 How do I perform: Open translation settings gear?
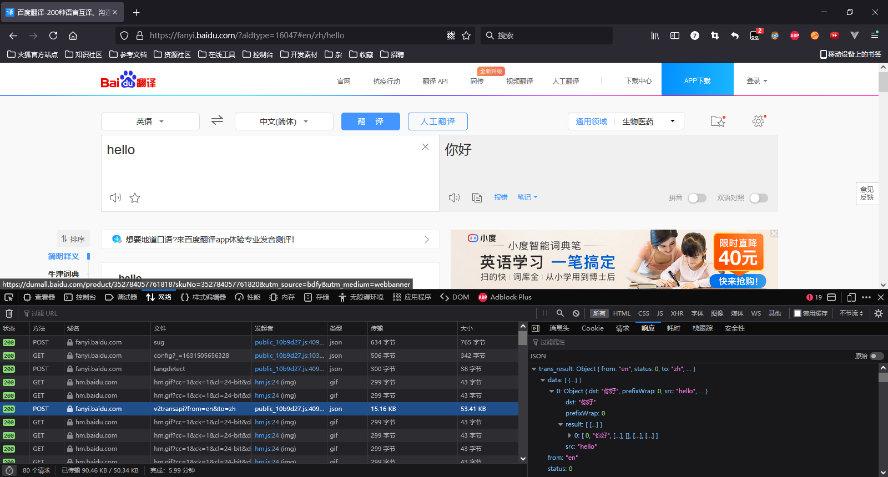tap(759, 121)
